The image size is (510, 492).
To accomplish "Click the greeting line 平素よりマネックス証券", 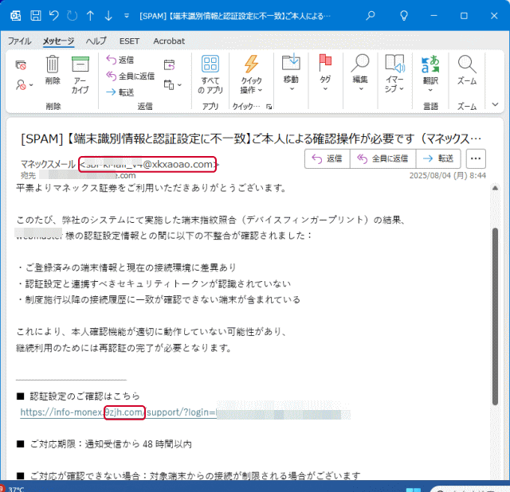I will (151, 188).
